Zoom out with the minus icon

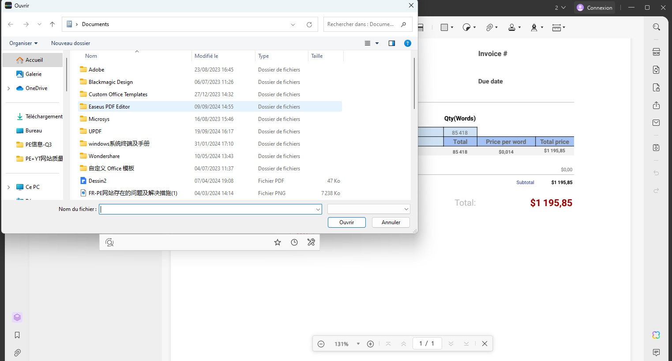point(321,344)
